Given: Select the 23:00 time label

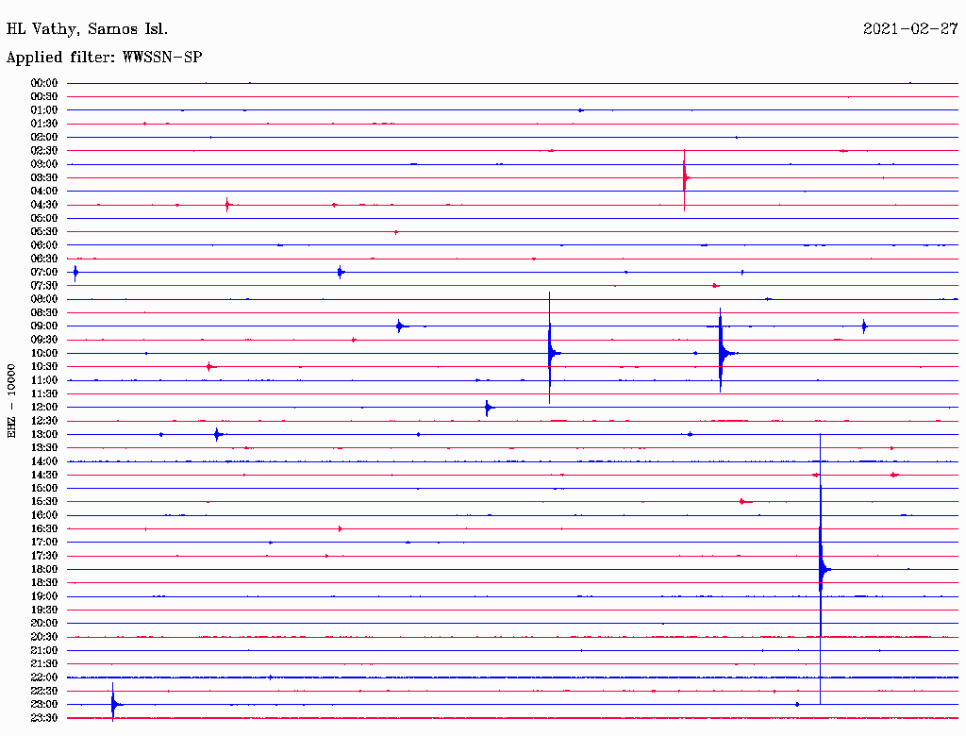Looking at the screenshot, I should point(43,704).
